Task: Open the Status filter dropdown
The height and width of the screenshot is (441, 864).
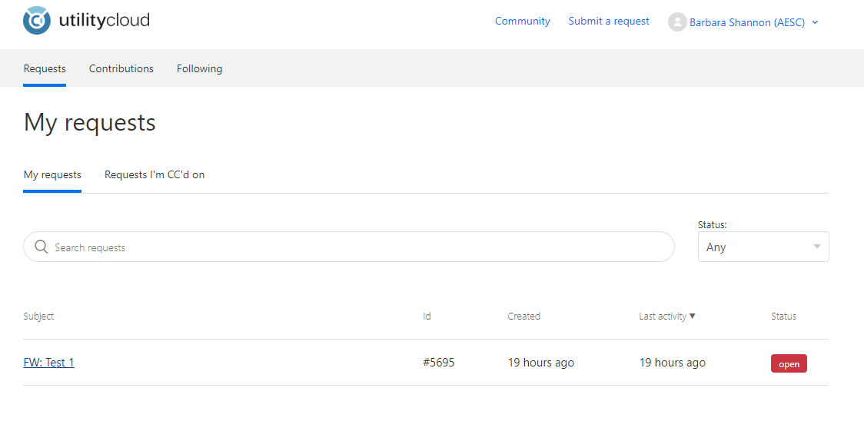Action: [763, 247]
